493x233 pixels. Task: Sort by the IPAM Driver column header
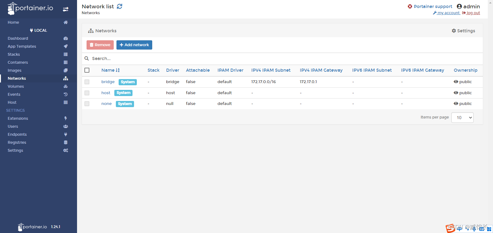pyautogui.click(x=230, y=70)
